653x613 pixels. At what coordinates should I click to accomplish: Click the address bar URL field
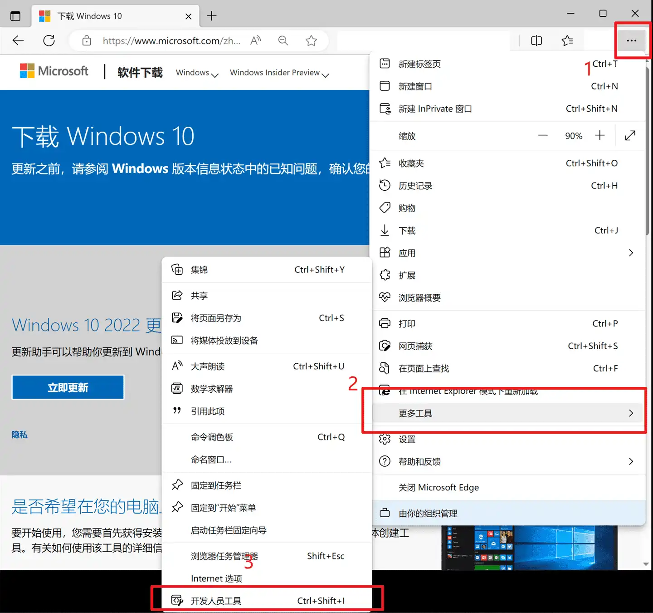click(x=171, y=41)
